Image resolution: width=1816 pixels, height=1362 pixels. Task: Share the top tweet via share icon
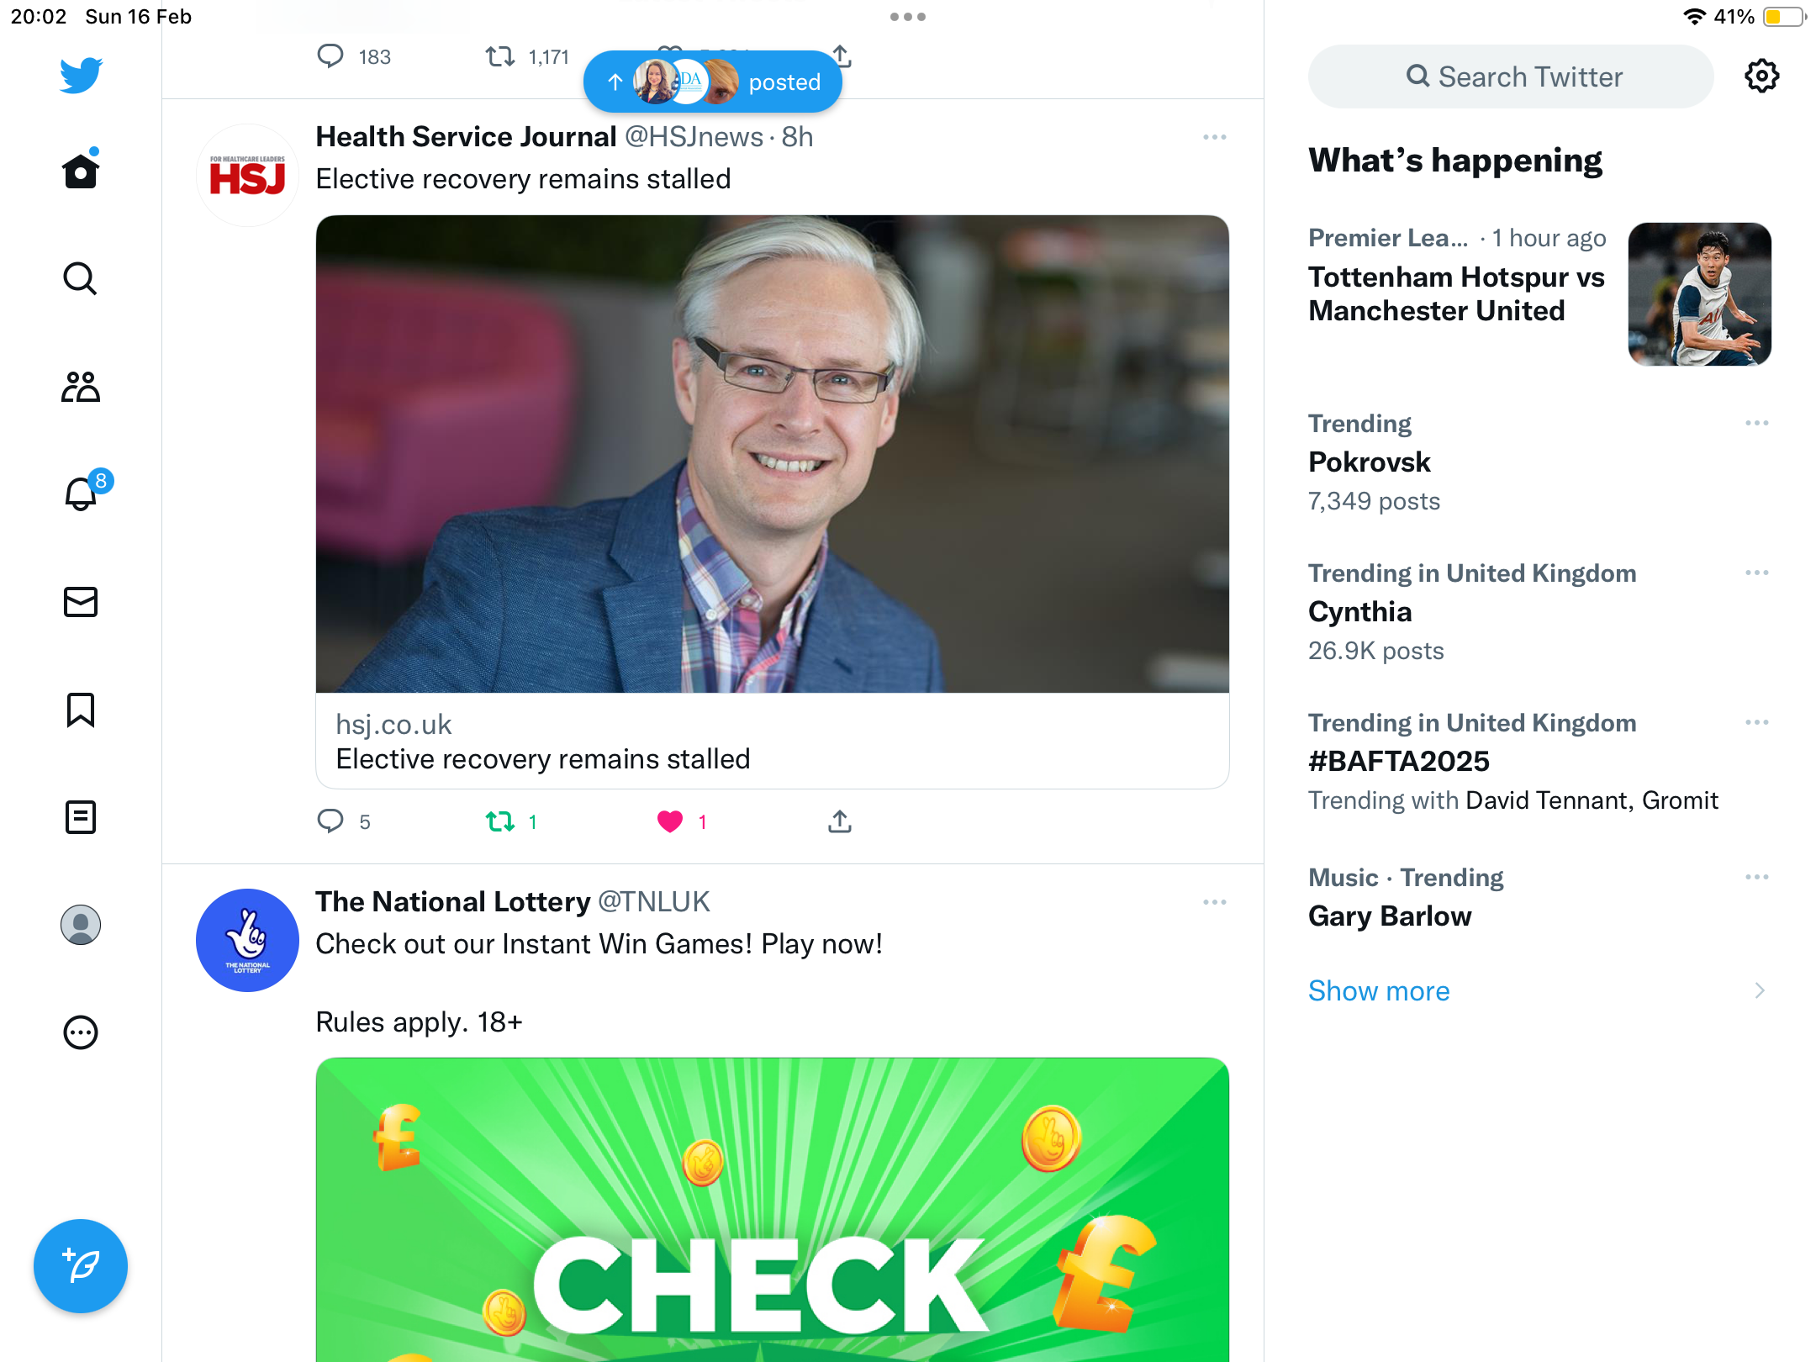[x=842, y=55]
